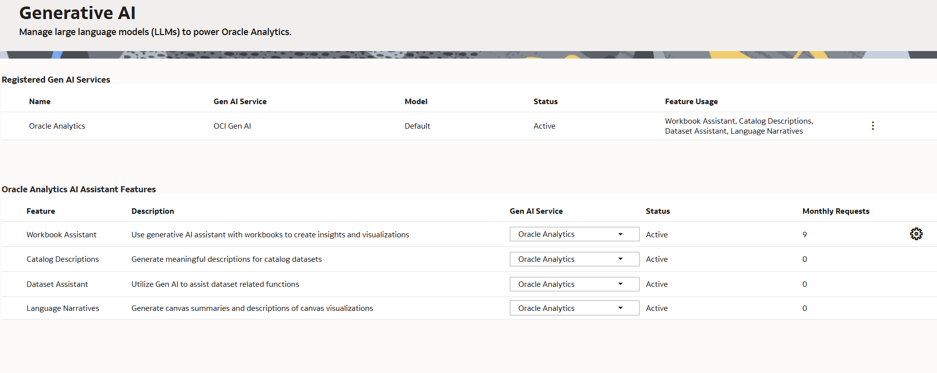This screenshot has height=373, width=937.
Task: Expand Gen AI Service dropdown for Language Narratives
Action: (x=574, y=308)
